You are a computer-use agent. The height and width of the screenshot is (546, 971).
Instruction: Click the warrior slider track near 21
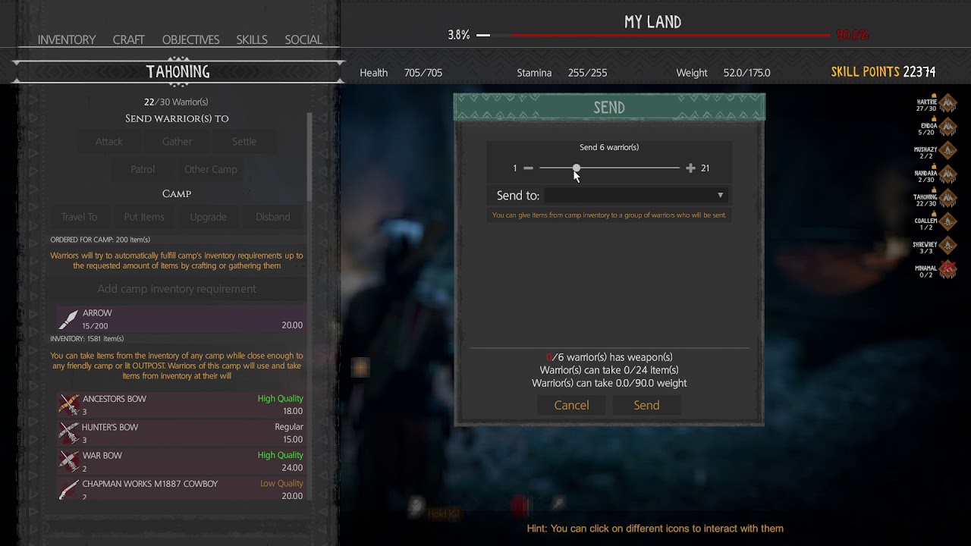pos(674,168)
